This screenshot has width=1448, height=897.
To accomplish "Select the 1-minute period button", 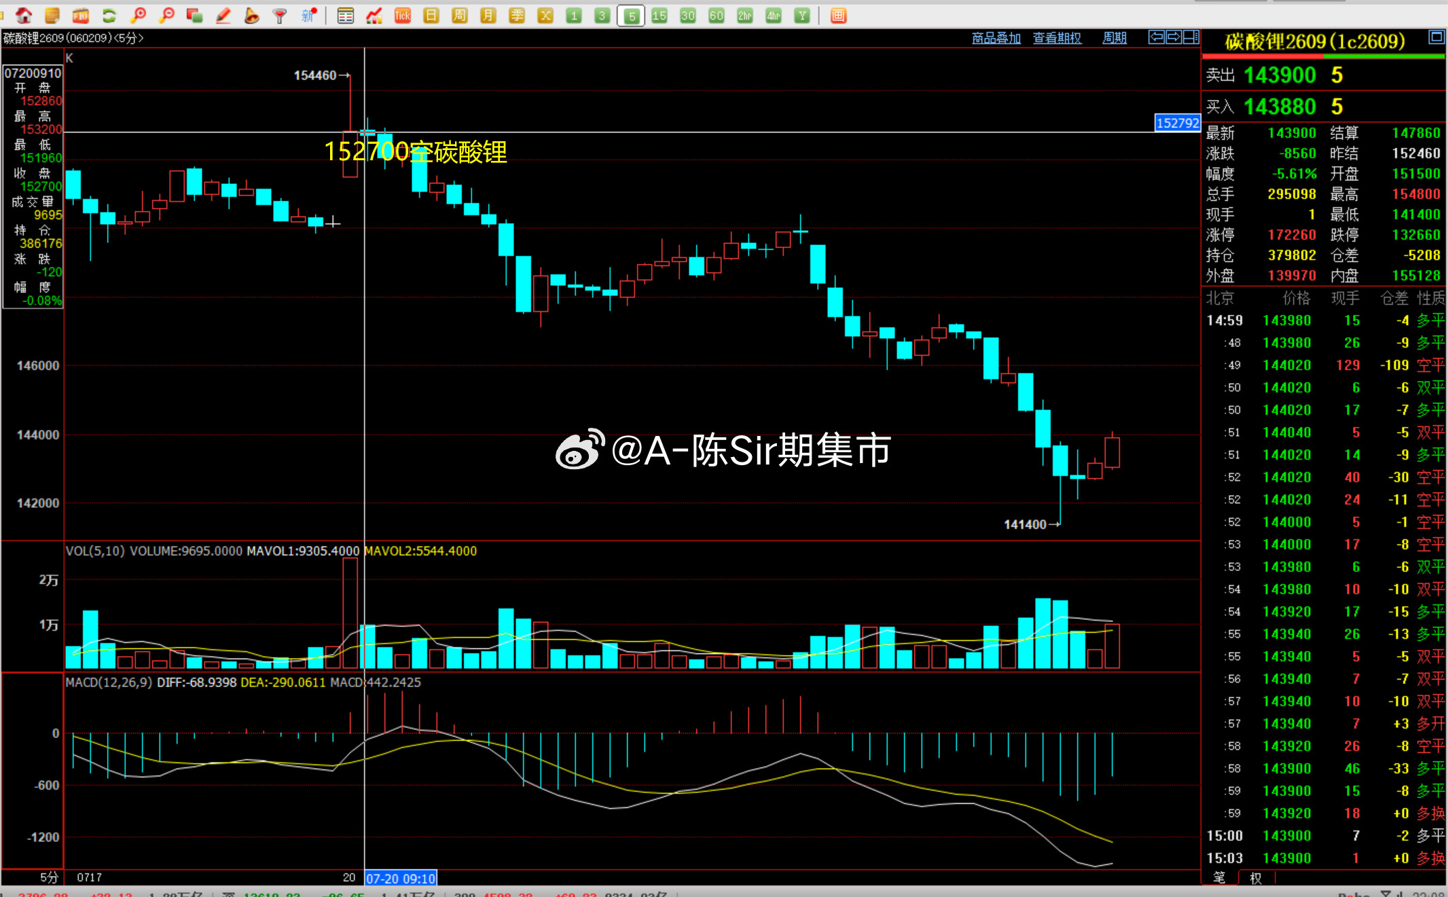I will [574, 15].
